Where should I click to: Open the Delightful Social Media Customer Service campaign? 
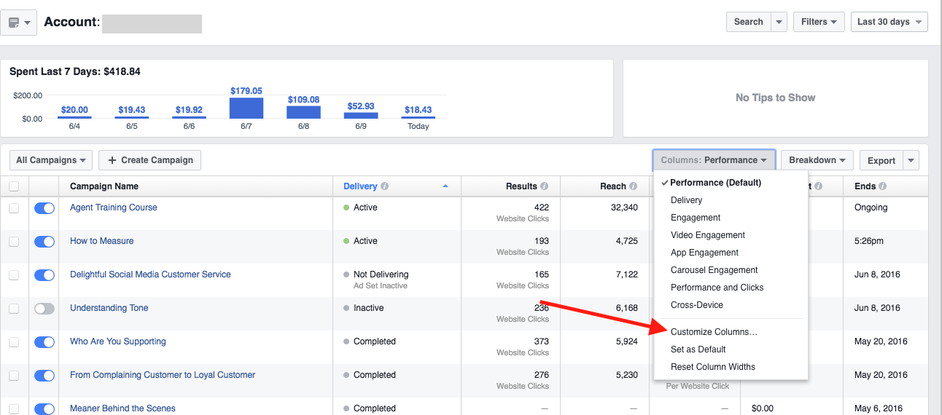coord(150,274)
